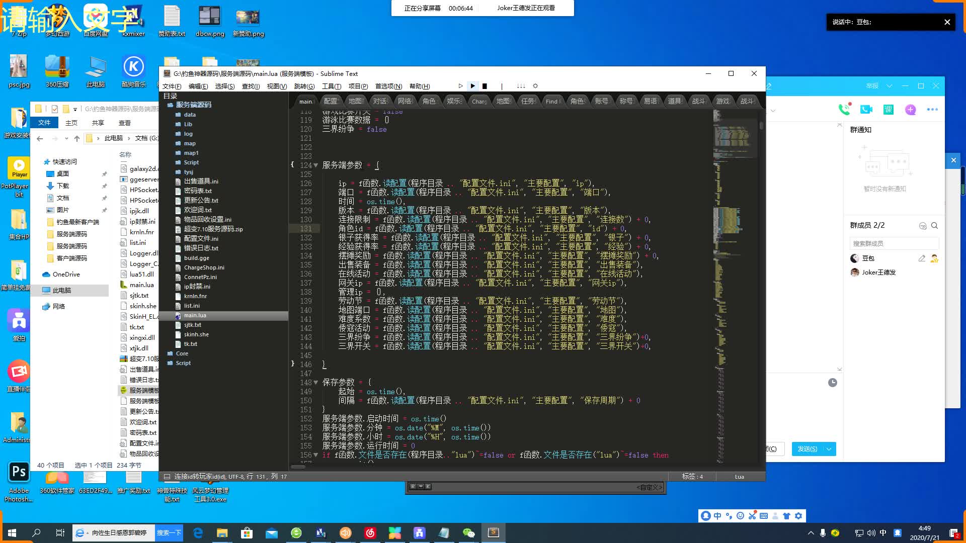
Task: Open WeChat from the taskbar
Action: [468, 533]
